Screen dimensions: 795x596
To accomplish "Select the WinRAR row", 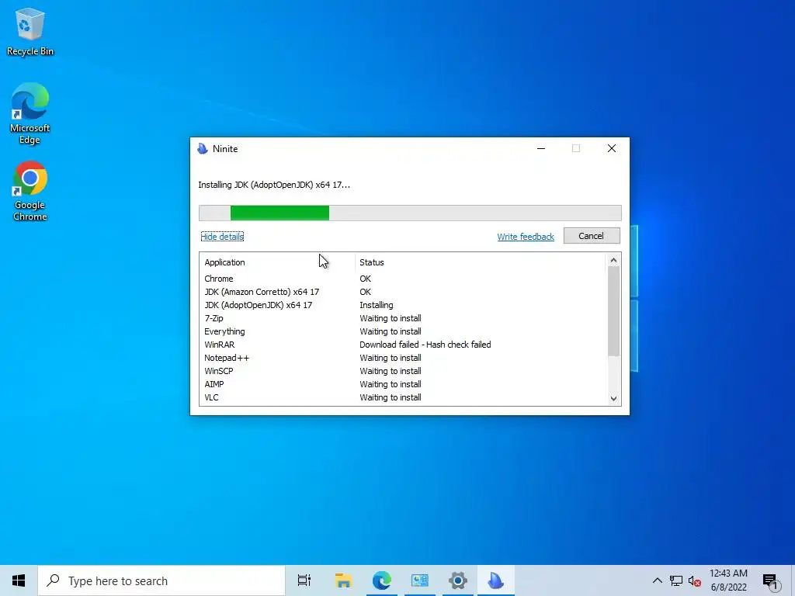I will [403, 345].
